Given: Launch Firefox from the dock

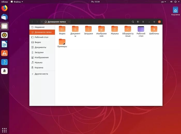Looking at the screenshot, I should click(4, 8).
